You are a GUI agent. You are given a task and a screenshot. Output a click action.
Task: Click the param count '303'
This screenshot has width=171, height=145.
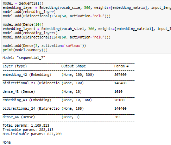[117, 117]
